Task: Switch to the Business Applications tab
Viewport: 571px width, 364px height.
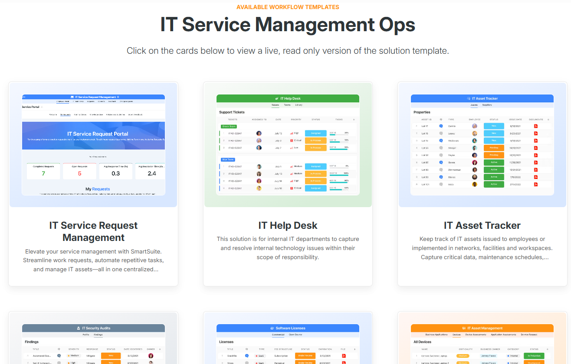Action: point(437,335)
